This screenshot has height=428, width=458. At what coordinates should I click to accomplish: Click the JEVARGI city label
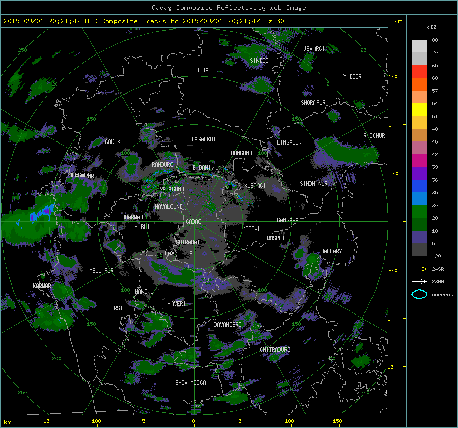tap(314, 49)
